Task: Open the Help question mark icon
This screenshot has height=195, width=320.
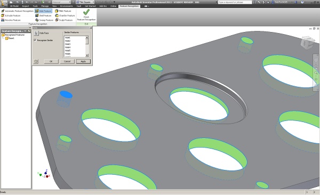Action: point(302,2)
